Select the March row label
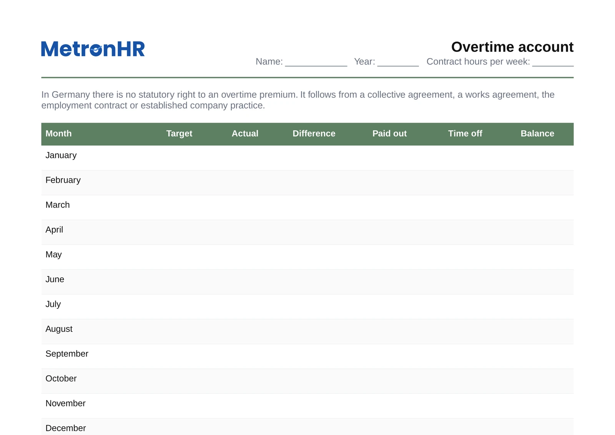Image resolution: width=615 pixels, height=435 pixels. point(58,205)
